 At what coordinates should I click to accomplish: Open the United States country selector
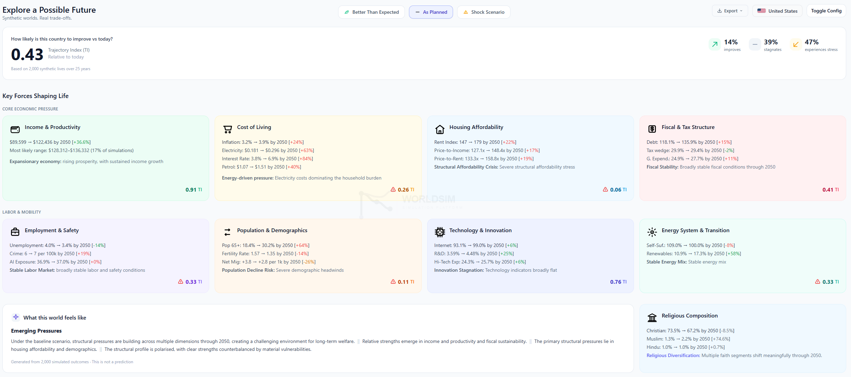coord(777,11)
